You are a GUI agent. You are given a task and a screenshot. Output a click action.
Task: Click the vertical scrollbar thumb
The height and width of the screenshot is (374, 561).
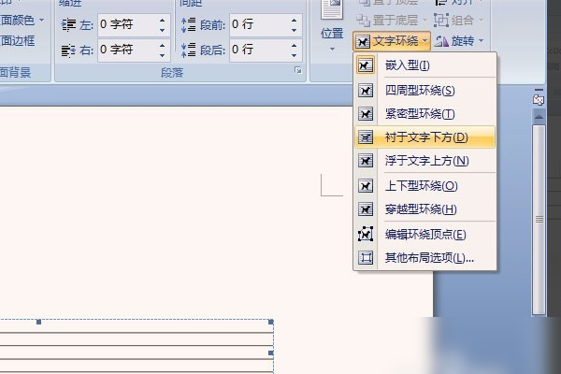(x=539, y=219)
